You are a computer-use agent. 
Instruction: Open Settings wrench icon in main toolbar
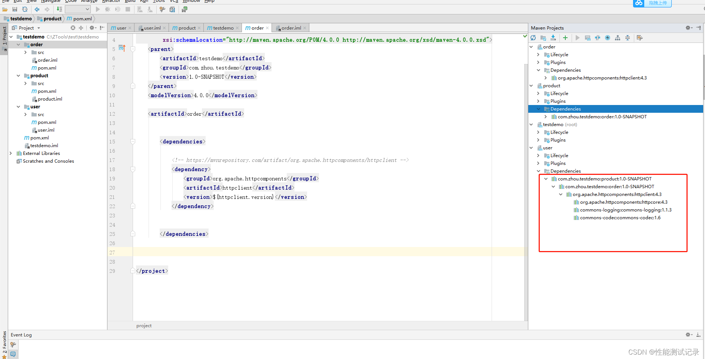click(162, 9)
